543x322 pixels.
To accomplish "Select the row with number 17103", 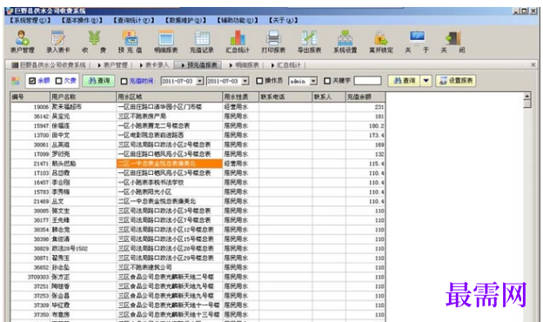I will [198, 173].
